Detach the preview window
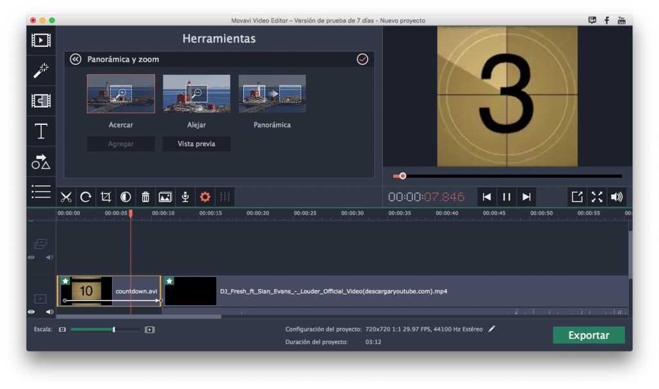This screenshot has height=389, width=659. pos(577,197)
